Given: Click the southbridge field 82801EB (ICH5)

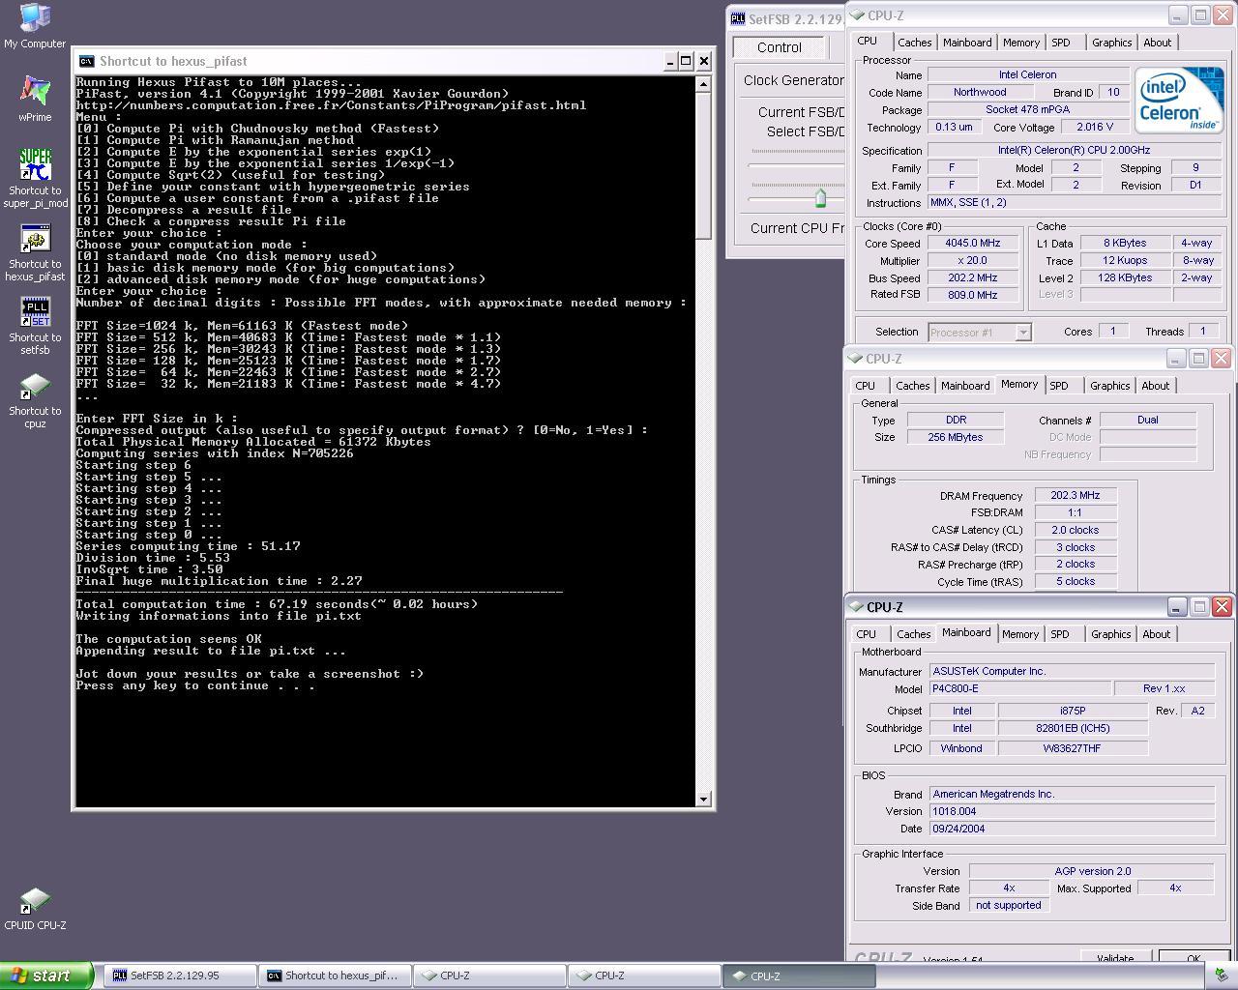Looking at the screenshot, I should click(1074, 728).
